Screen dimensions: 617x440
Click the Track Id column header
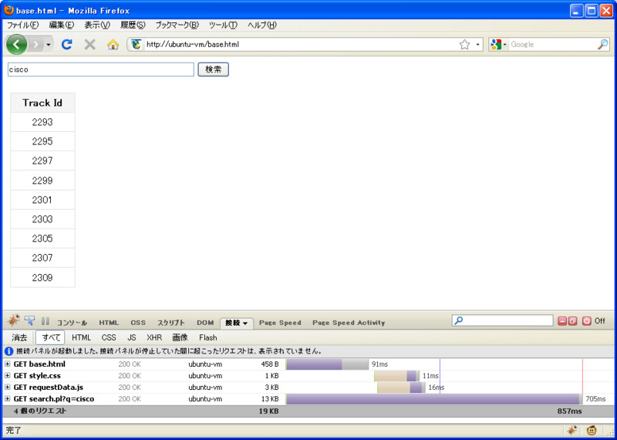click(x=42, y=103)
